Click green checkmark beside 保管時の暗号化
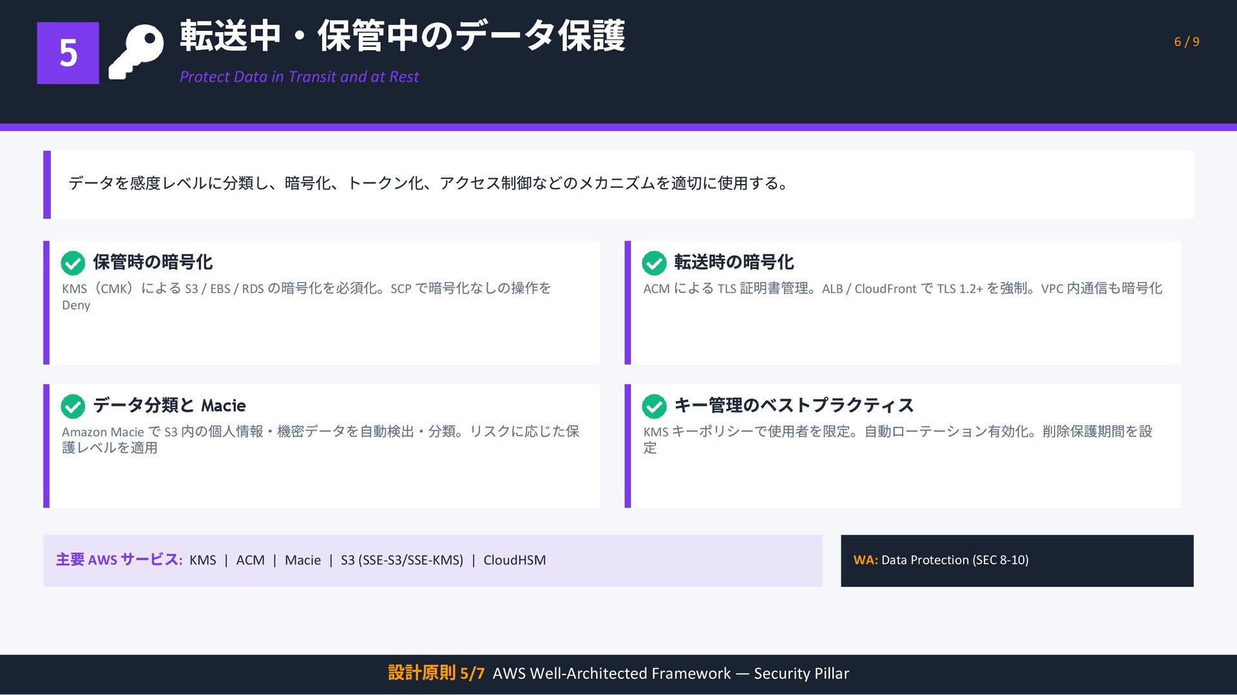1237x695 pixels. click(73, 263)
